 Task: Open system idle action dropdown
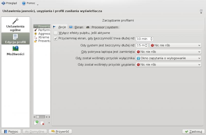(175, 45)
